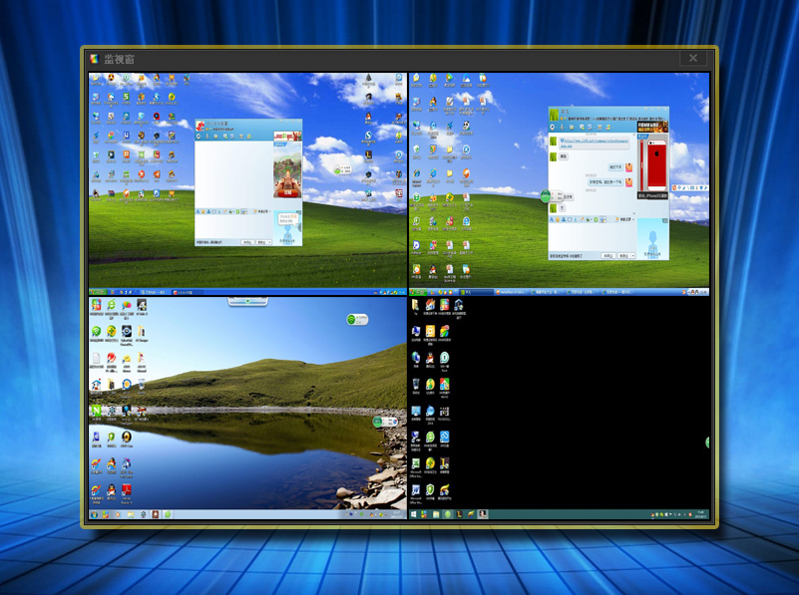Click the green-avatar chat button in iPhone-ad desktop taskbar
Image resolution: width=799 pixels, height=595 pixels.
pyautogui.click(x=477, y=292)
